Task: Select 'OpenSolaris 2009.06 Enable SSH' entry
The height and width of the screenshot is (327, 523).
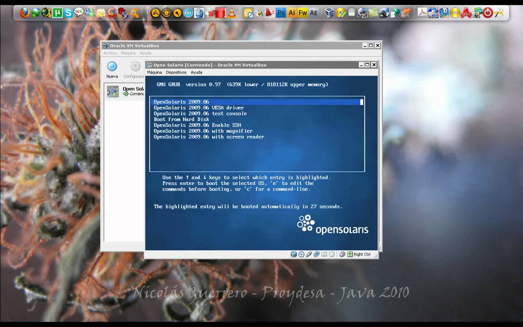Action: click(x=197, y=125)
